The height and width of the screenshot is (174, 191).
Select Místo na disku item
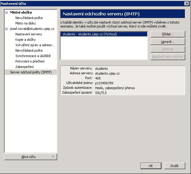26,23
